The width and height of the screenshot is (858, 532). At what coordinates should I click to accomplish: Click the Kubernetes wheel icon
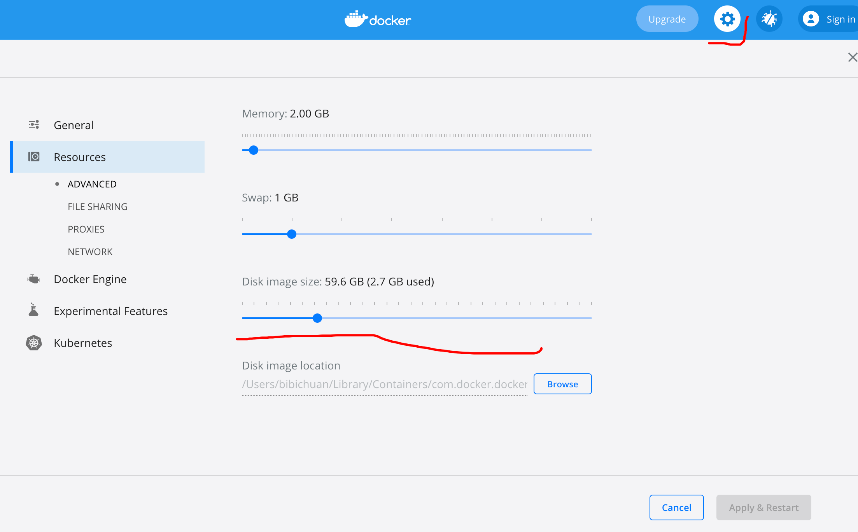pyautogui.click(x=34, y=343)
